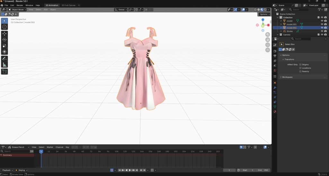The height and width of the screenshot is (176, 329).
Task: Switch to rendered viewport shading
Action: coord(265,10)
